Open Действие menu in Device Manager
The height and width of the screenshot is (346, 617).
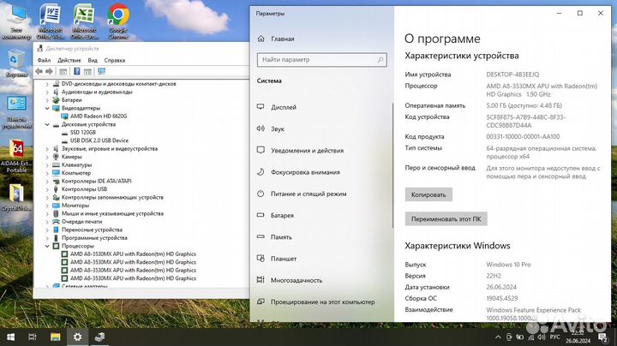(x=69, y=60)
